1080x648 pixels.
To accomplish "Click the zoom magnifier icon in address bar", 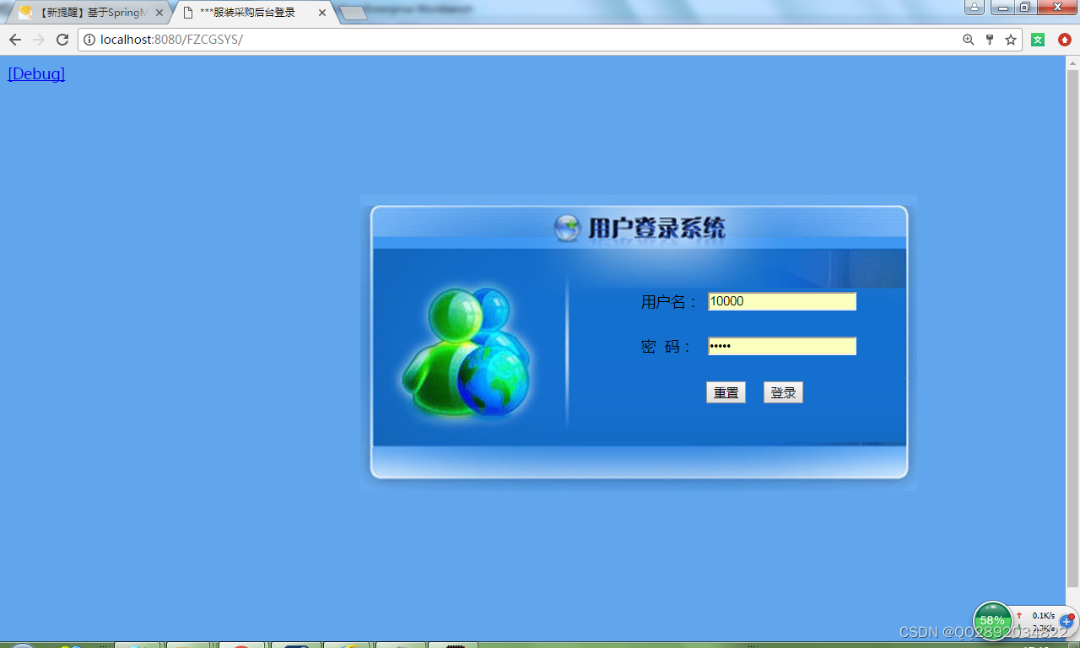I will point(969,40).
